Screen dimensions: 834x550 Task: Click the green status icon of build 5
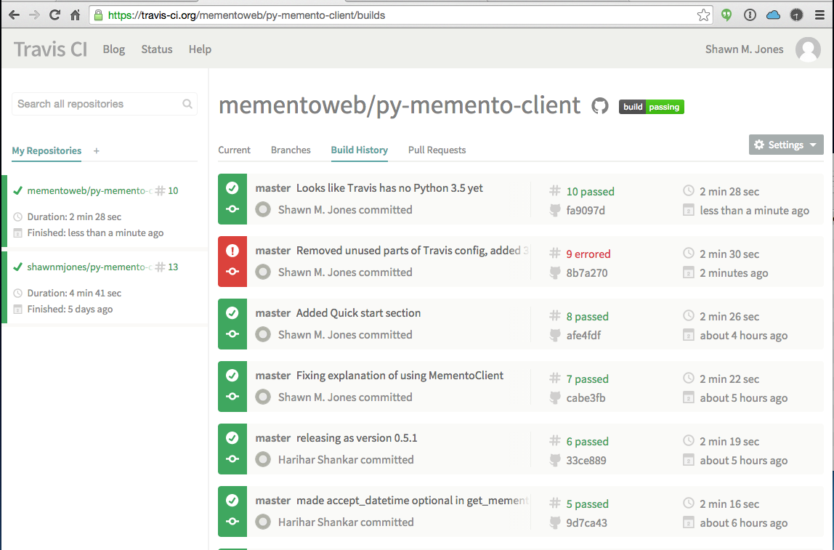[x=232, y=501]
